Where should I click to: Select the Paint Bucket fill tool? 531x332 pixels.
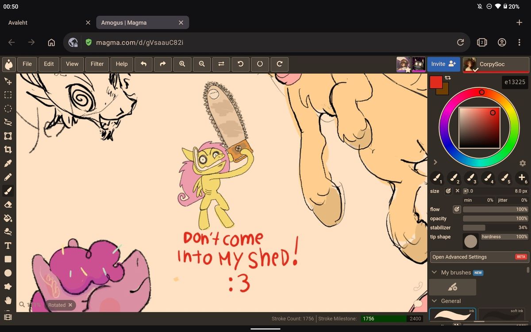8,218
